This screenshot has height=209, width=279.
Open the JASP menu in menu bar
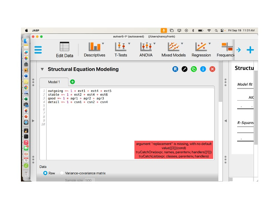(36, 31)
